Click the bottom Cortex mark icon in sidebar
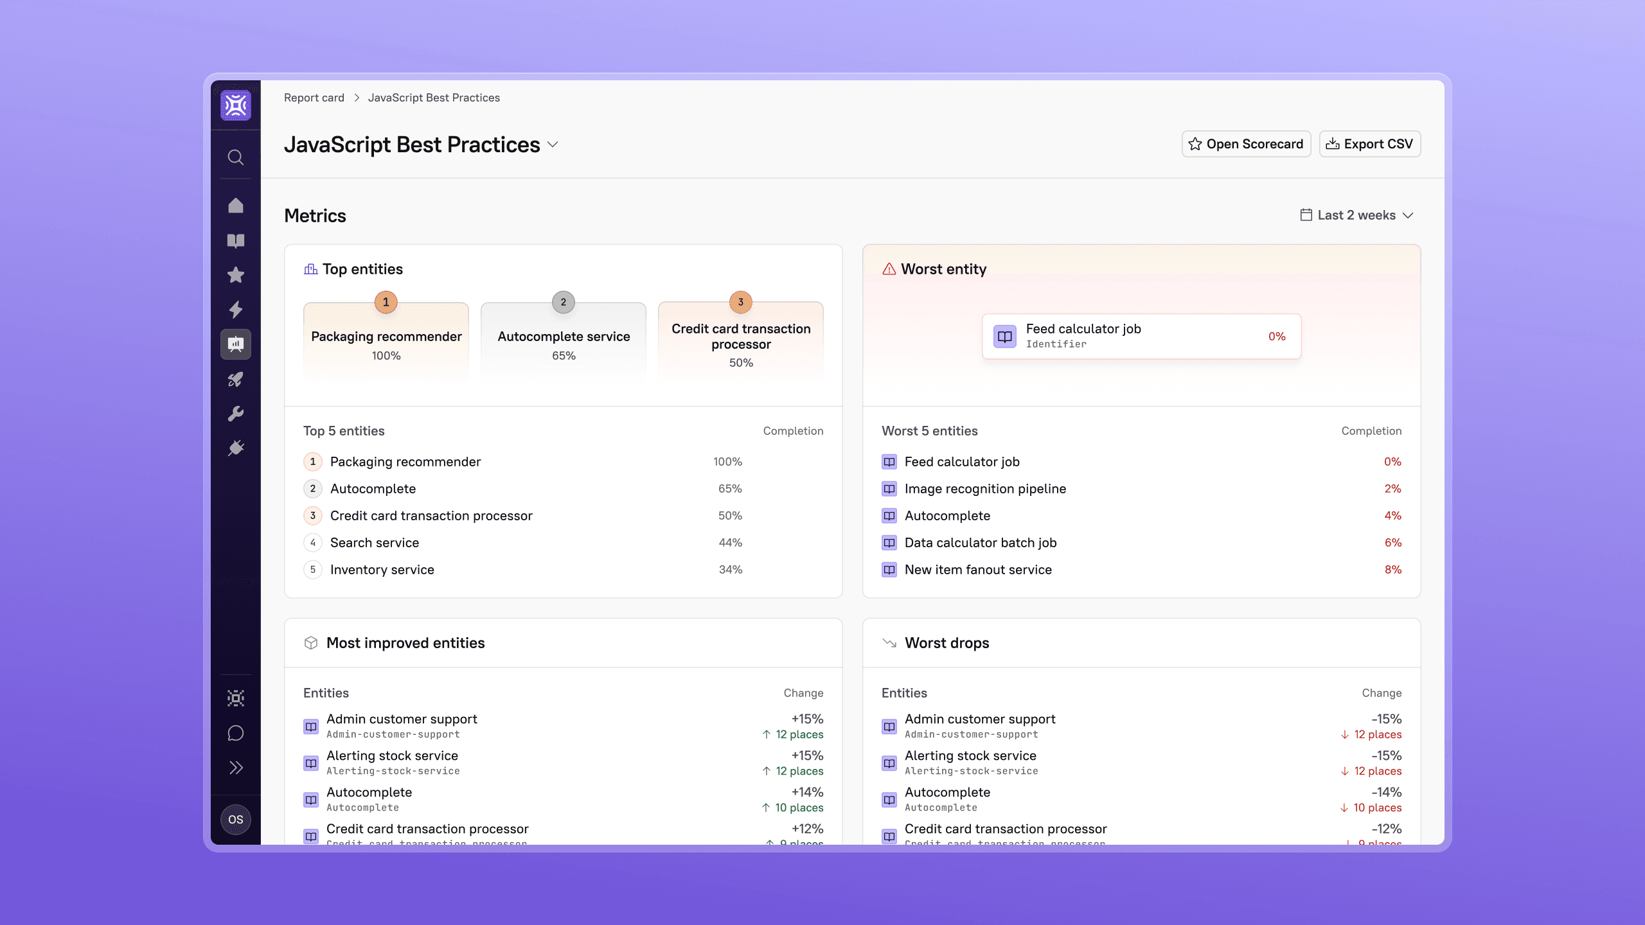This screenshot has height=925, width=1645. coord(236,698)
